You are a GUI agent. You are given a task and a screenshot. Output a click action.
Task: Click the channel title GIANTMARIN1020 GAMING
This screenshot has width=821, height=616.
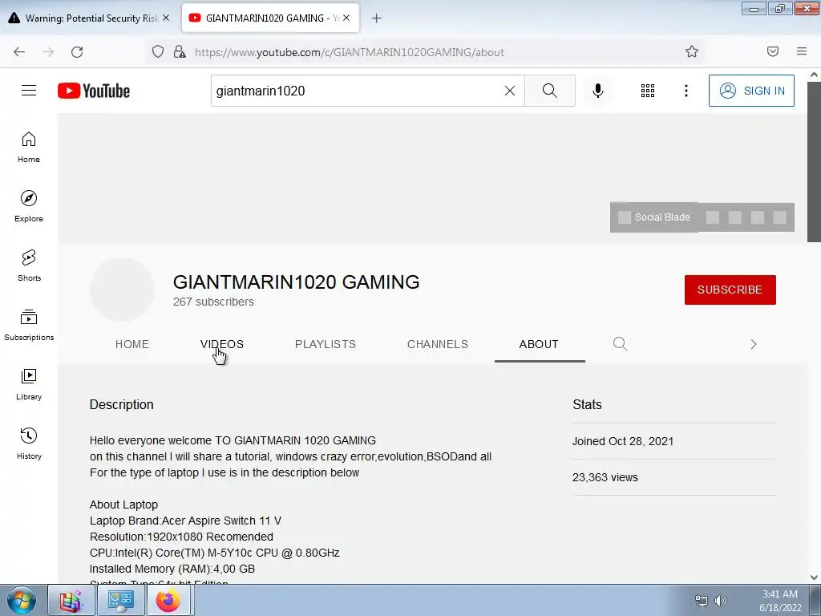pos(297,282)
